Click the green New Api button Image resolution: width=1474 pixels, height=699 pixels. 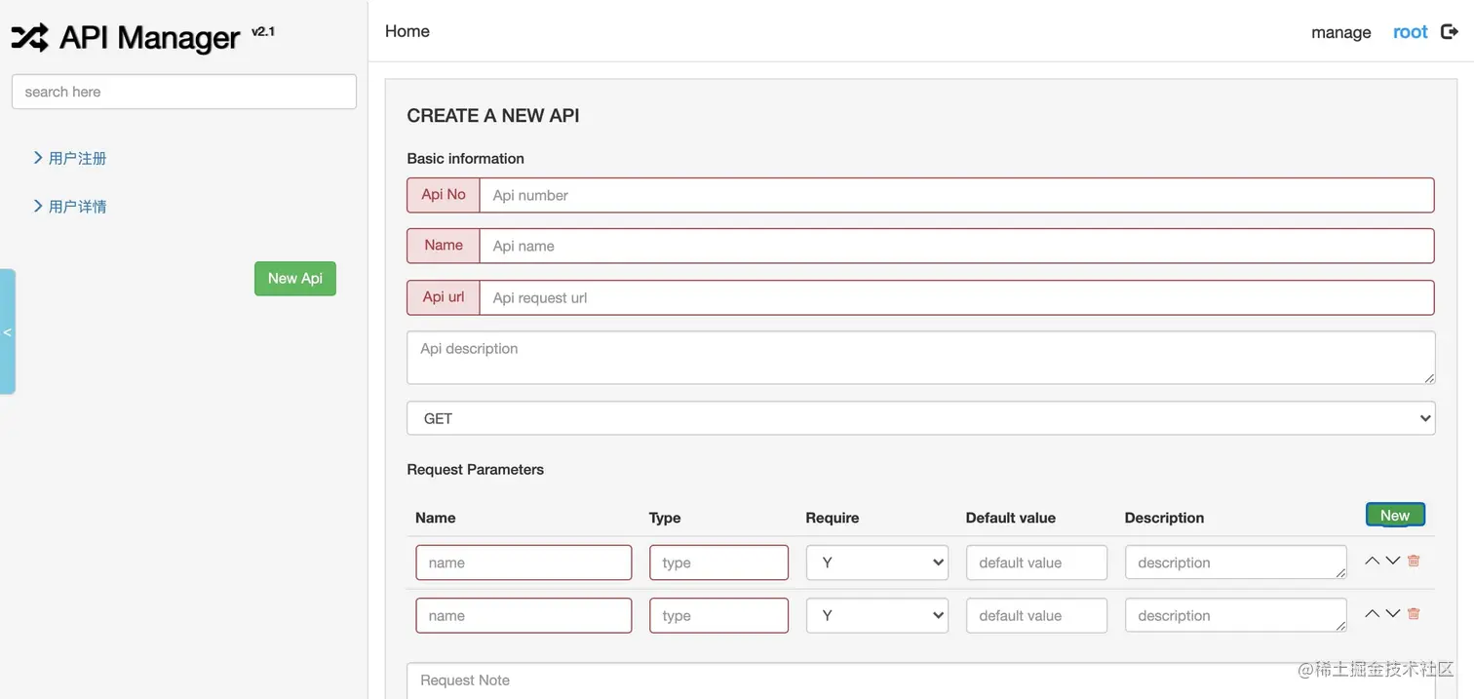[x=294, y=279]
